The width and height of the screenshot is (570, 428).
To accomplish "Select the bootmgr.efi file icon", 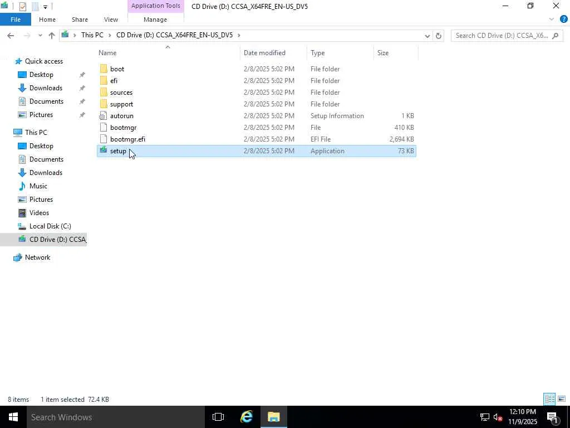I will pyautogui.click(x=103, y=139).
